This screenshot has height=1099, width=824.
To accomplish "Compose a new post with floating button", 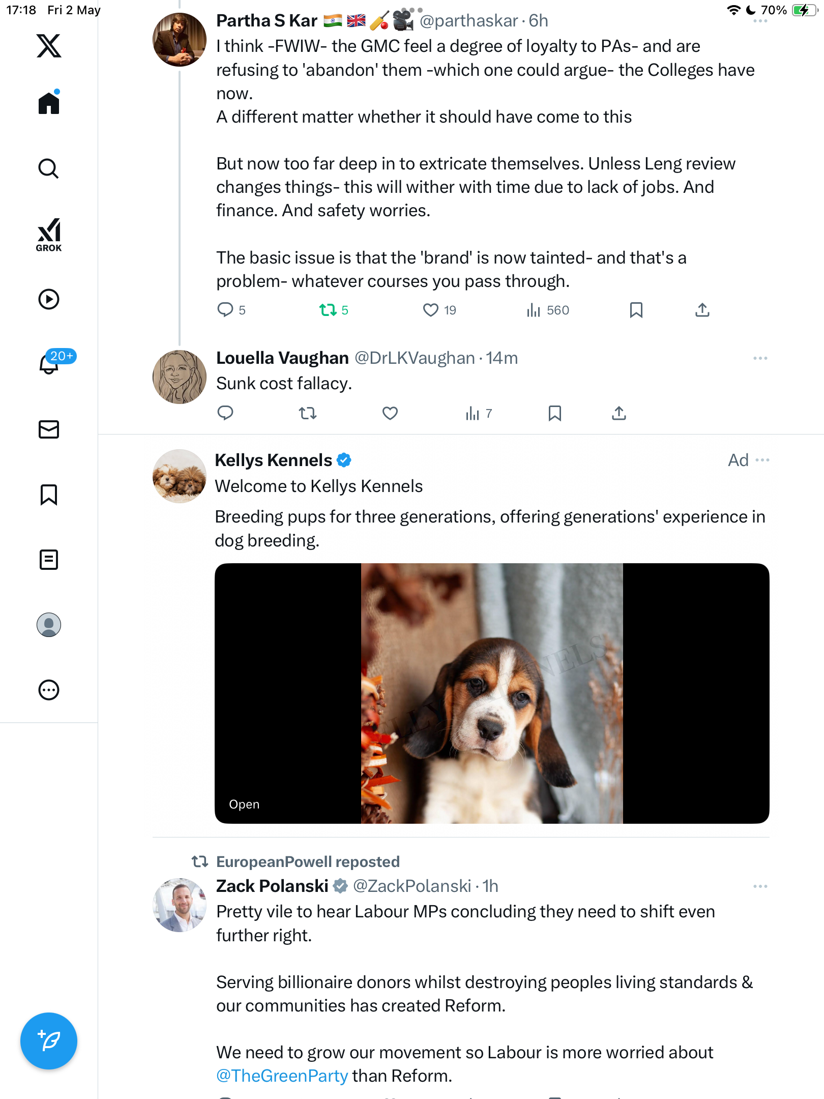I will click(49, 1041).
